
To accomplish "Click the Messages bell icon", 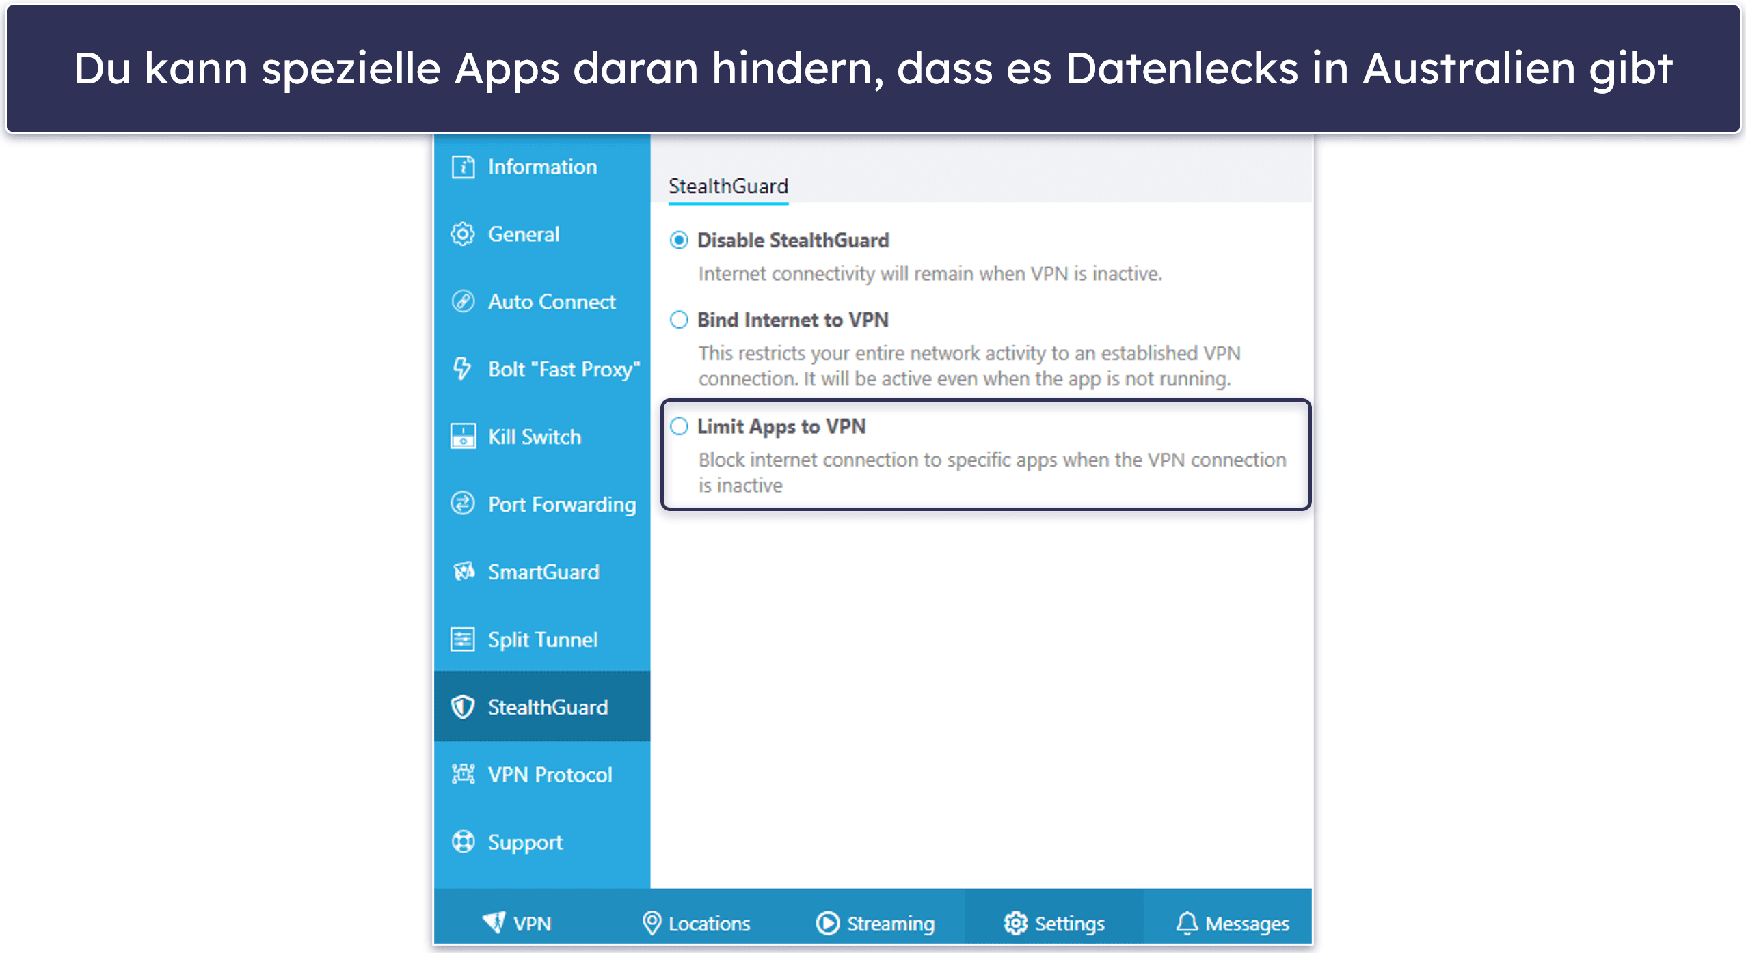I will 1187,923.
